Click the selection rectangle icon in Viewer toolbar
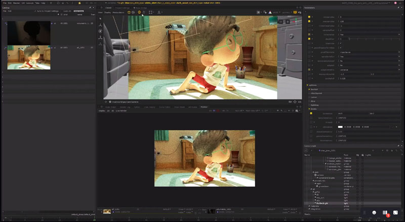Viewport: 405px width, 222px height. coord(150,13)
